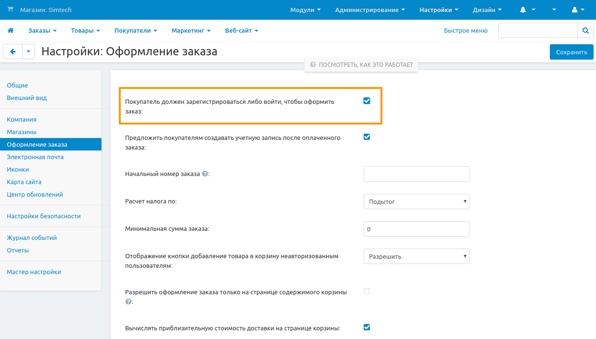Toggle 'Предложить покупателям создавать учетную запись' checkbox

[367, 137]
